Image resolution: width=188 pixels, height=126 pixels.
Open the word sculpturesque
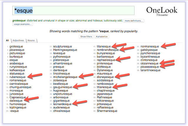63,47
